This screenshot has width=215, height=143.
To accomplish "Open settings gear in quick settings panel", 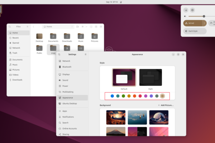I will (192, 10).
